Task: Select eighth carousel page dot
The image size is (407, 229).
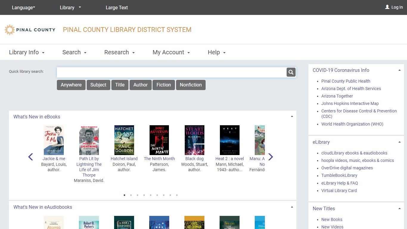Action: [170, 195]
